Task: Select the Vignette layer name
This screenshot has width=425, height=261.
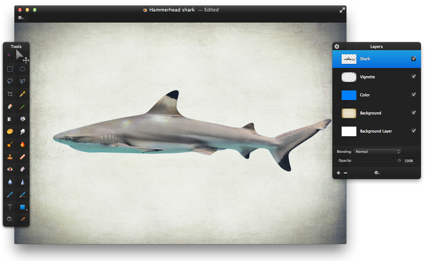Action: [367, 77]
